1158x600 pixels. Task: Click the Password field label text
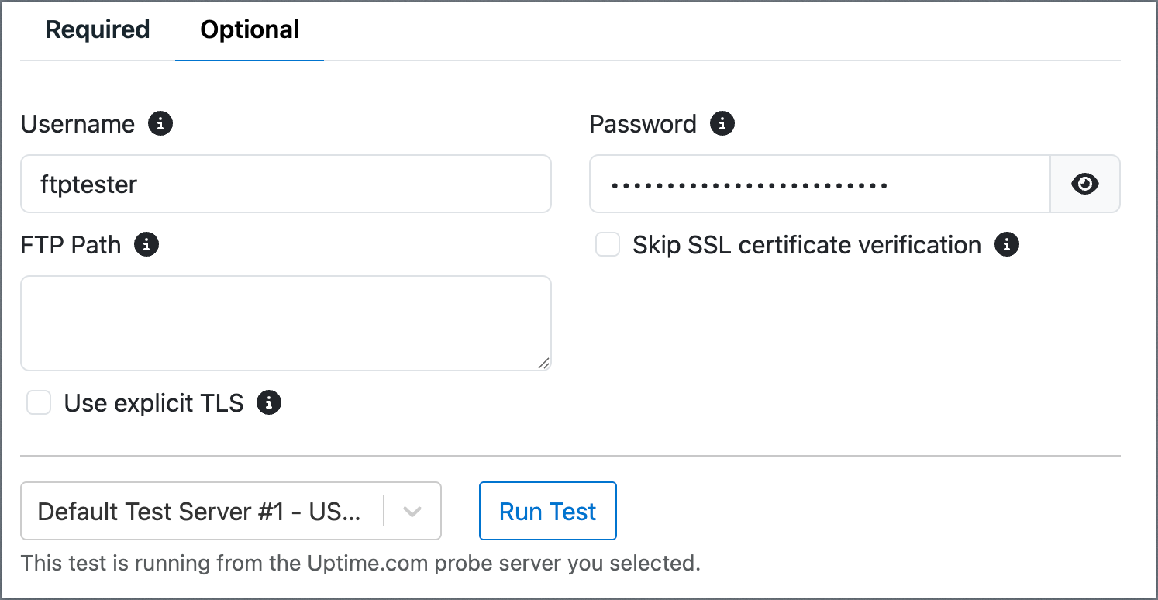643,124
